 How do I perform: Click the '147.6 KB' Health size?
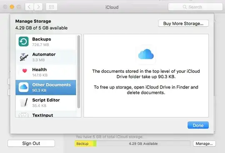40,75
